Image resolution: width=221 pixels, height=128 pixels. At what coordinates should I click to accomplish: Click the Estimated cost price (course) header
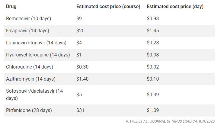[108, 6]
